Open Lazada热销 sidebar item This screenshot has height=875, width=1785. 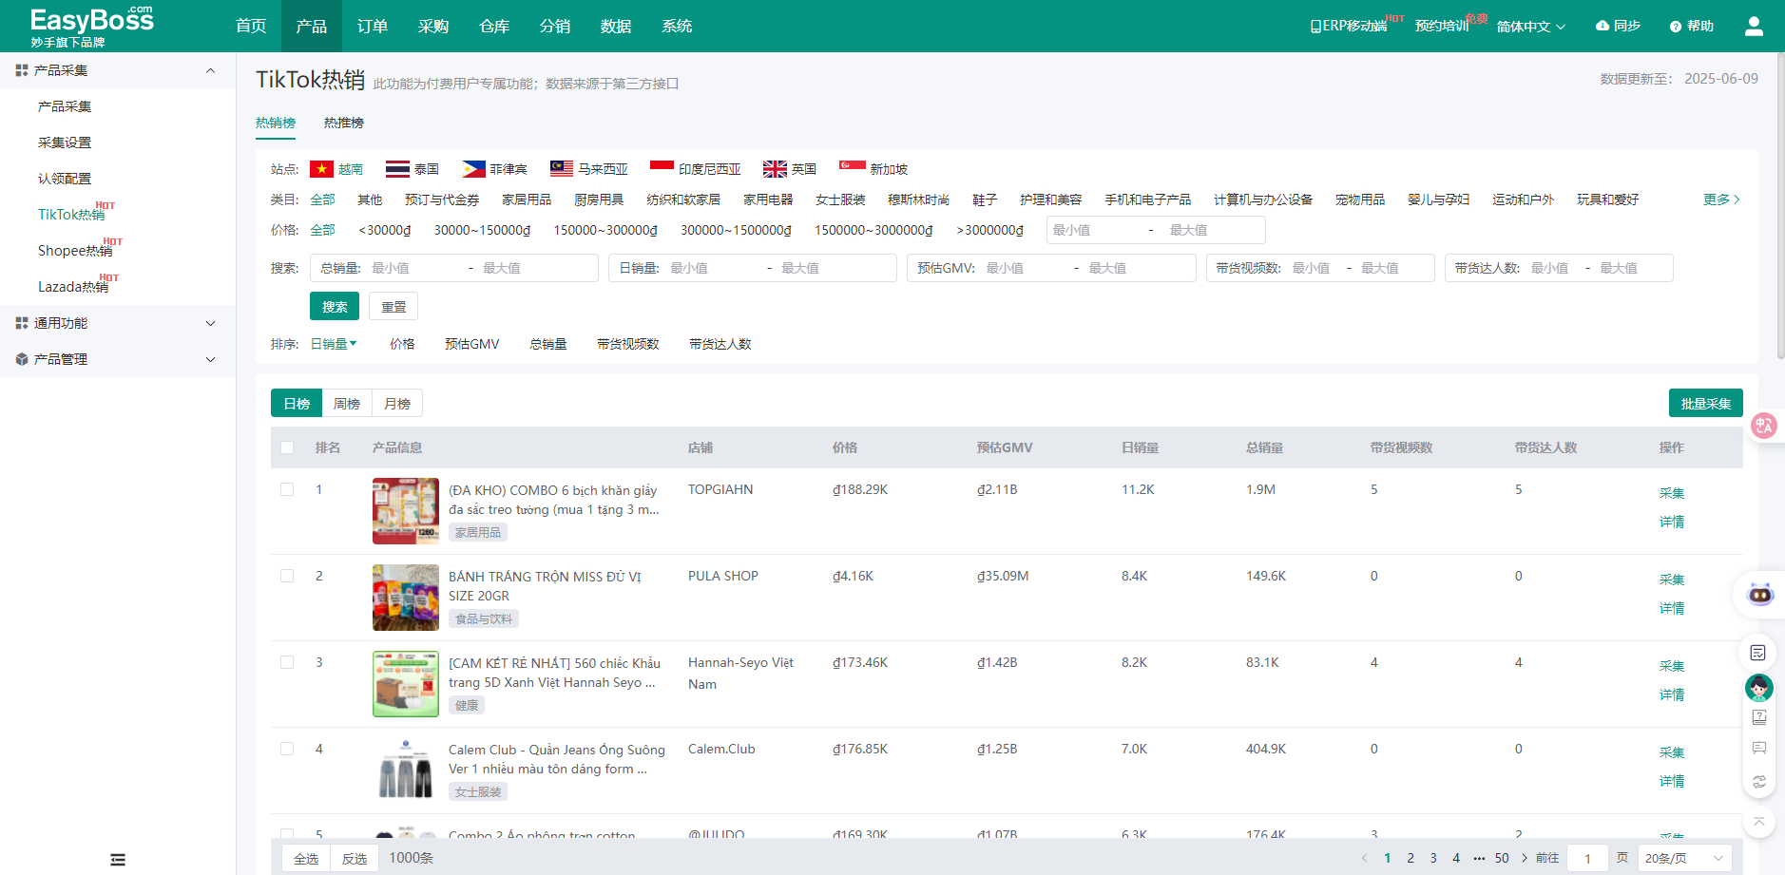click(73, 287)
